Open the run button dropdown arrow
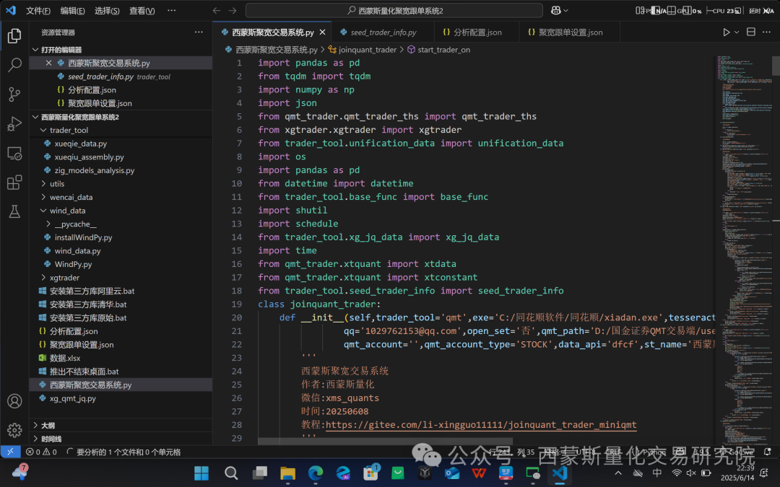 click(737, 32)
